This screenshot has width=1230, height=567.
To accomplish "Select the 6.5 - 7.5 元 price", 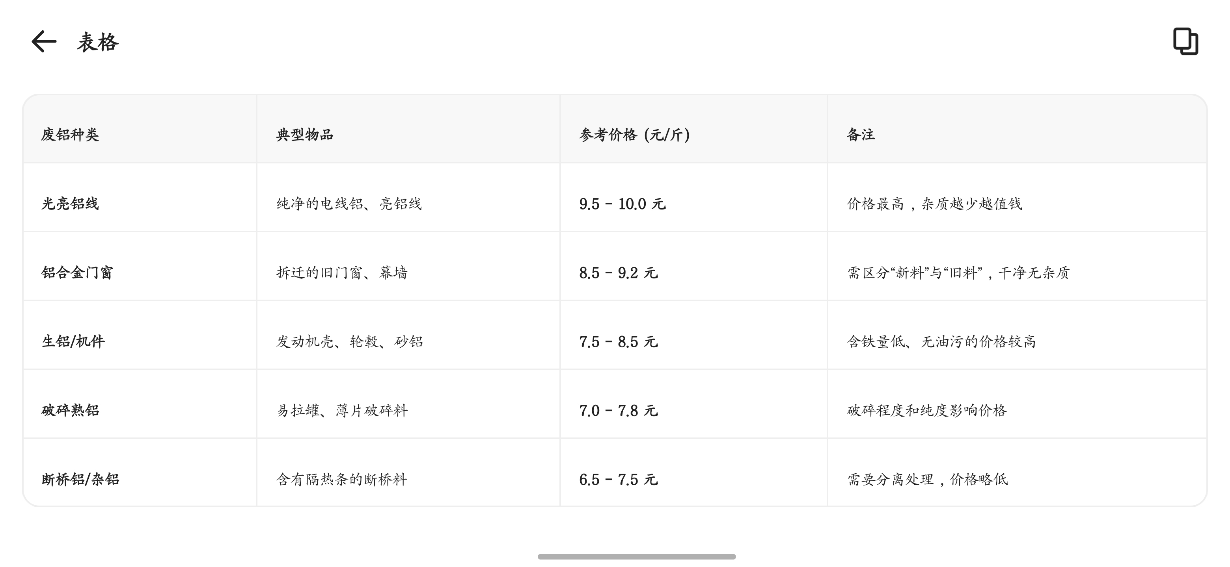I will (618, 479).
